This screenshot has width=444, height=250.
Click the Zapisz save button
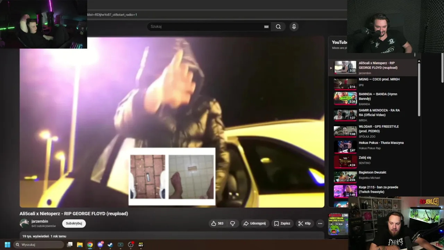pyautogui.click(x=282, y=223)
